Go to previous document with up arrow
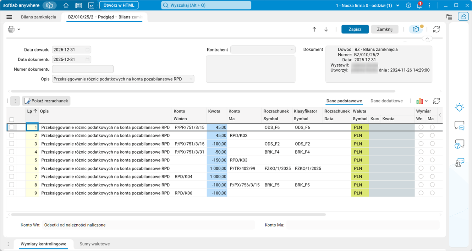Screen dimensions: 472x251 (x=314, y=29)
